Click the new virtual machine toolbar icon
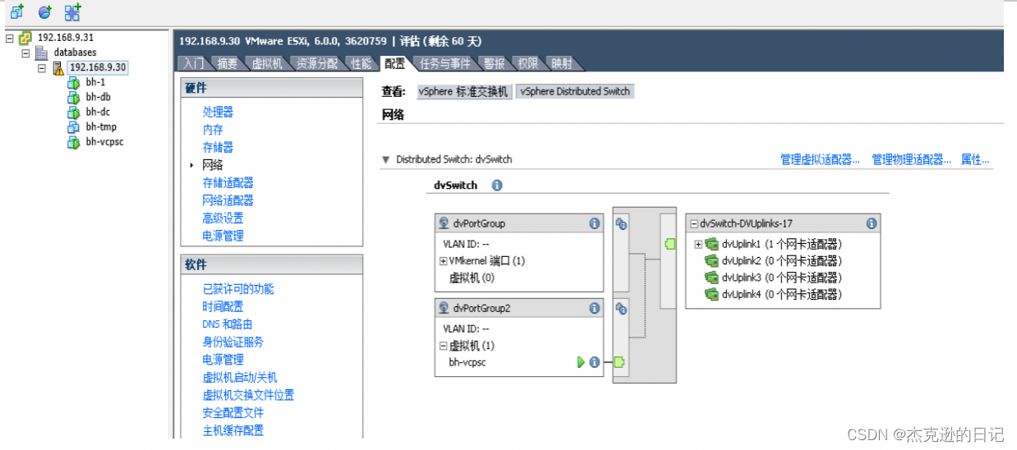 (x=17, y=11)
